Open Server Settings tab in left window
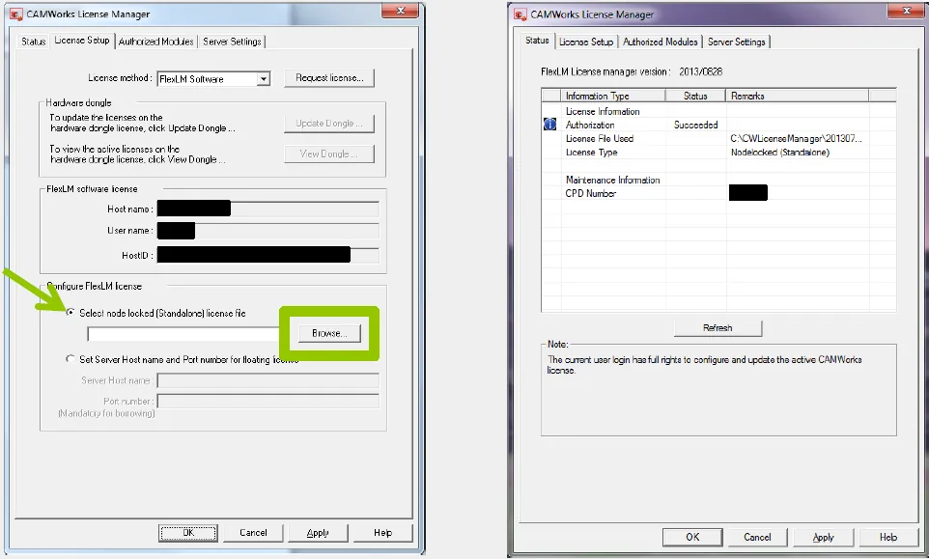Image resolution: width=929 pixels, height=559 pixels. pyautogui.click(x=232, y=42)
